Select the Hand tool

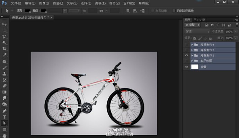(5, 136)
